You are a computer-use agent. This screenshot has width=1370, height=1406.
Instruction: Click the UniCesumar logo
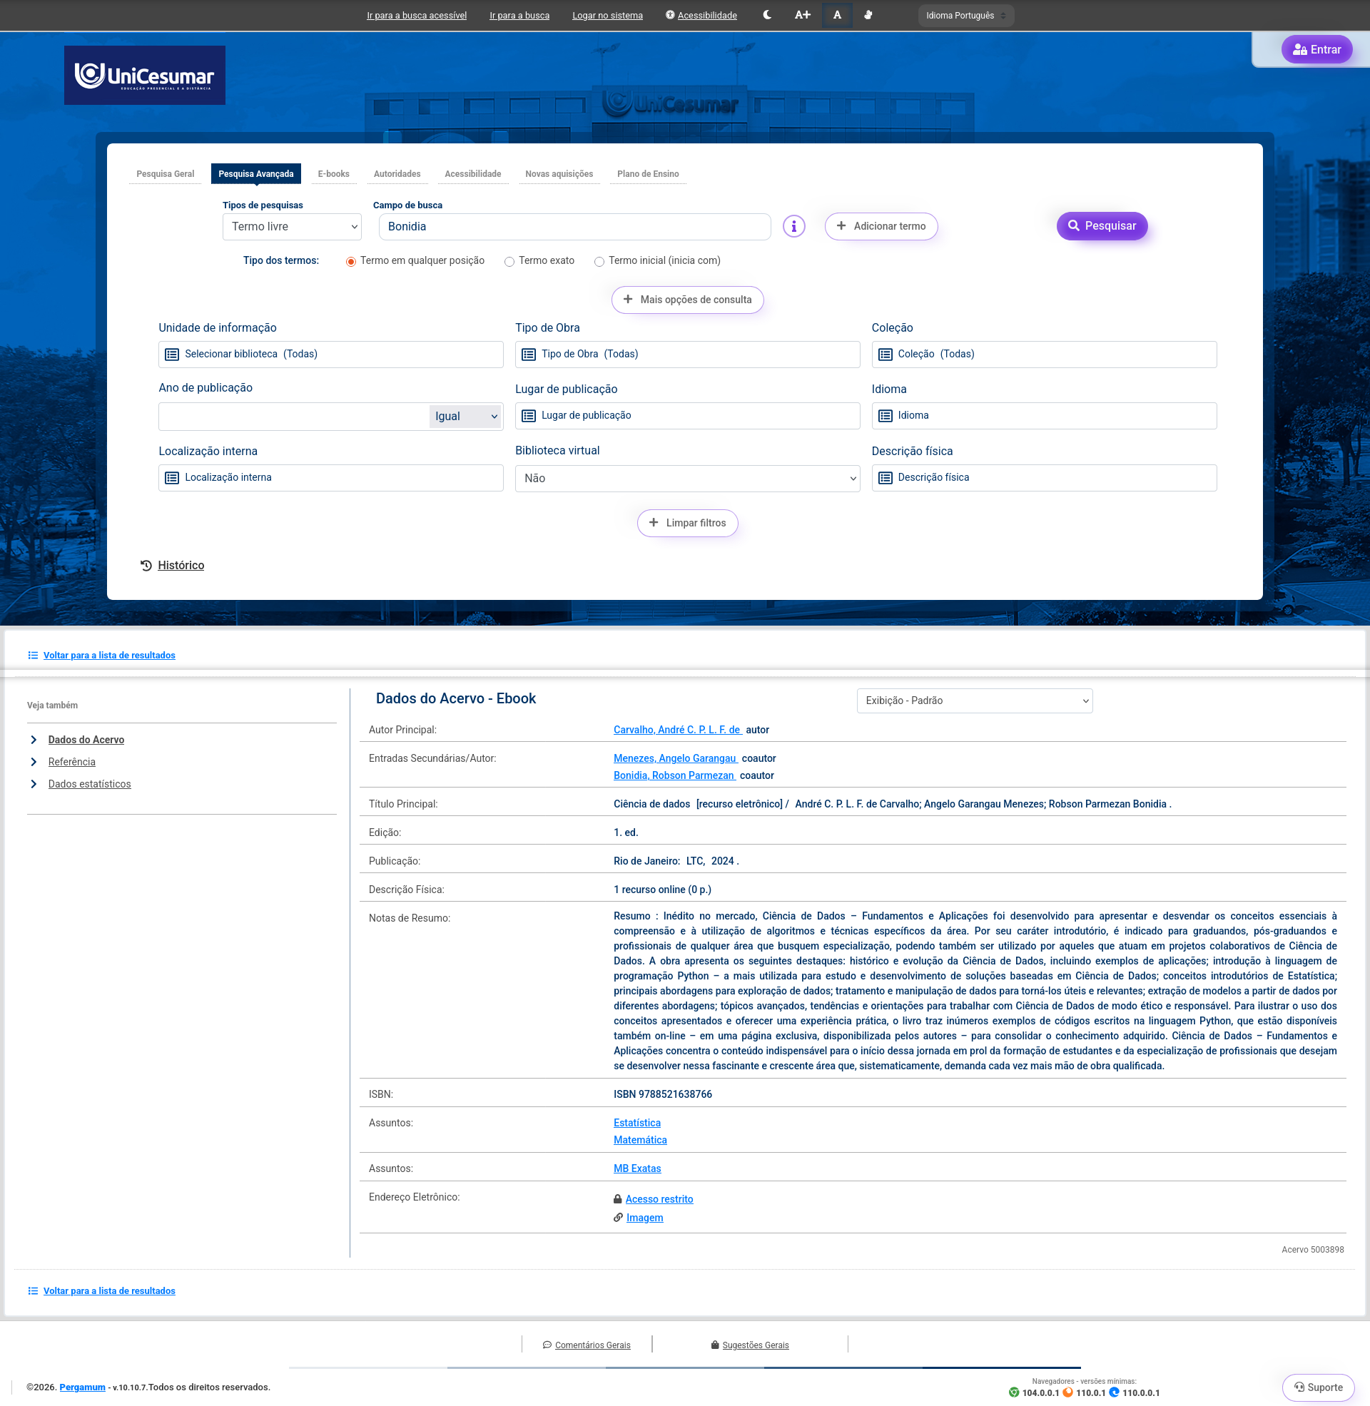(145, 76)
